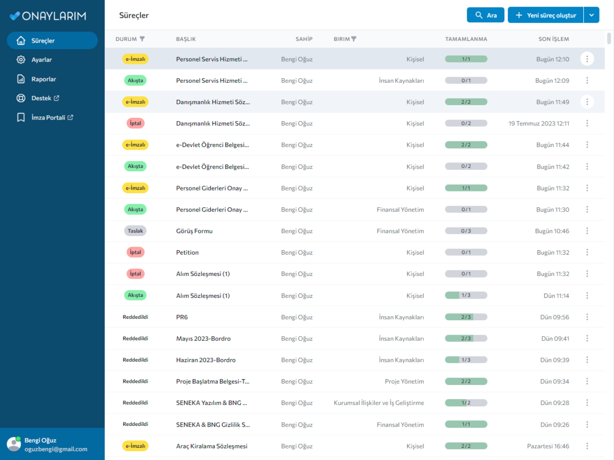Open row menu for Petition
This screenshot has height=460, width=614.
click(x=587, y=252)
